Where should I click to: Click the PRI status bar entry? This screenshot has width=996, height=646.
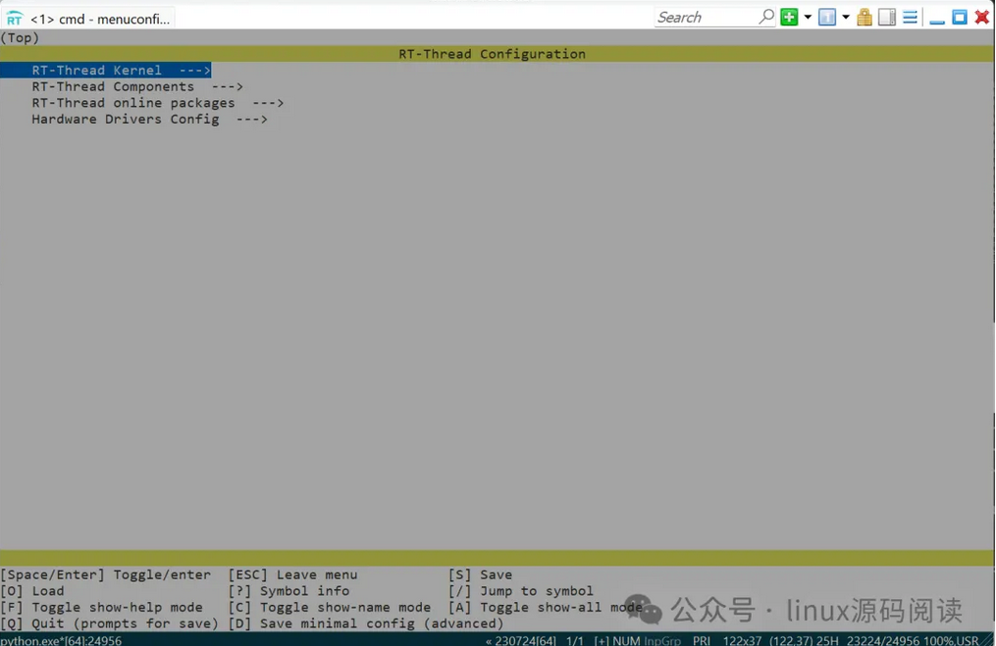pos(702,640)
